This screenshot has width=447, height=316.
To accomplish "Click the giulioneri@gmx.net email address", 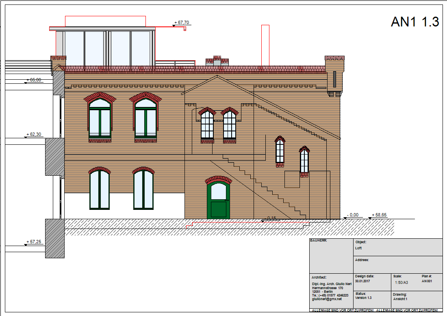I will 327,299.
